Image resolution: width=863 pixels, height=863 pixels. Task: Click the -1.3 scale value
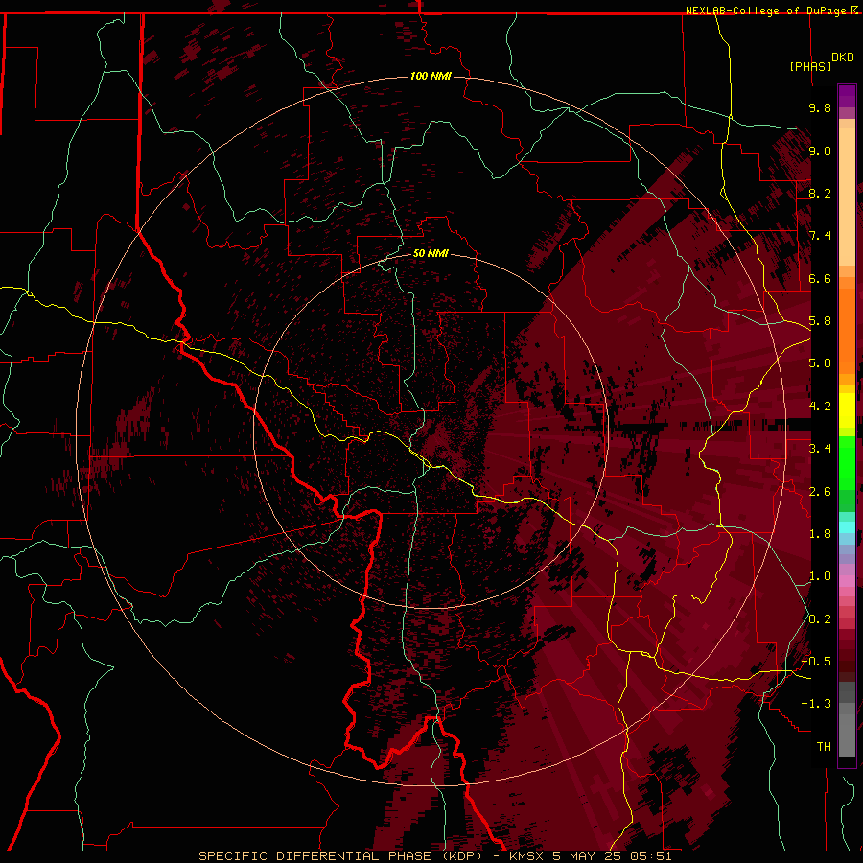point(816,704)
